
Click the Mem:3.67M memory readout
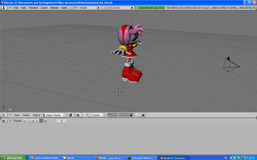coord(224,8)
